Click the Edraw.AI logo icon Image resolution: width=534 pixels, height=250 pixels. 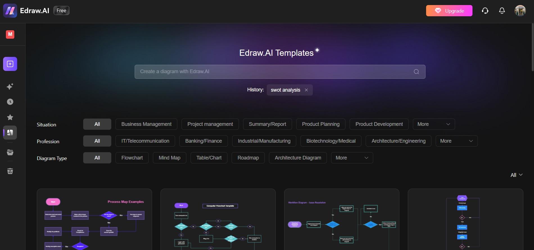click(x=10, y=11)
